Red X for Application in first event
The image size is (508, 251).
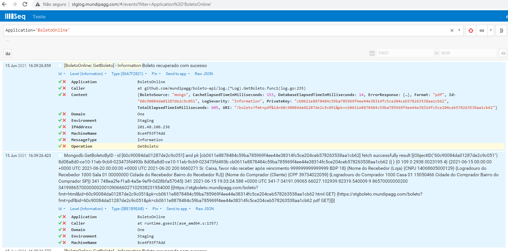(64, 82)
